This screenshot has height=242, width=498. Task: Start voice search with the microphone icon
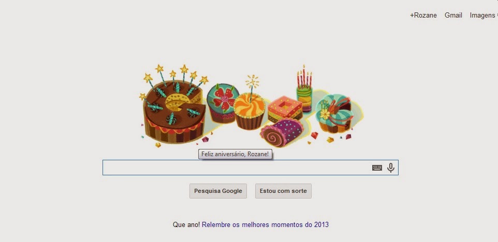(391, 168)
